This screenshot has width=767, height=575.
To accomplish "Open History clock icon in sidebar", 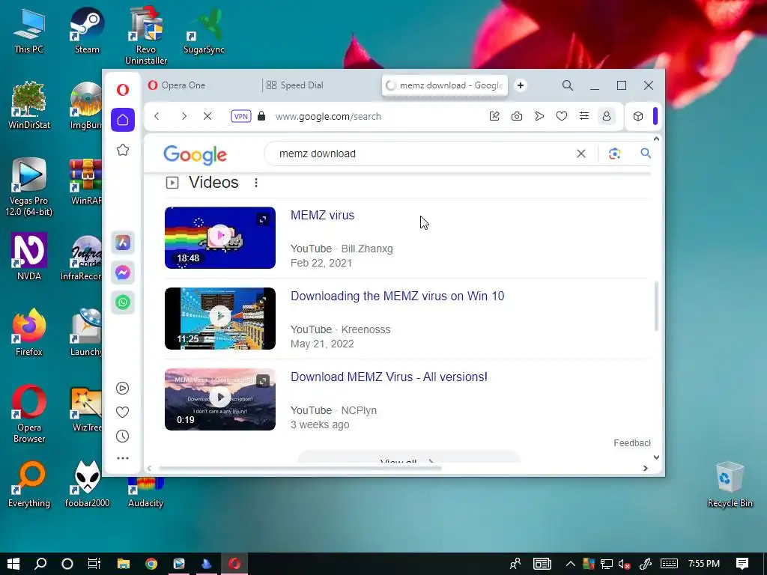I will click(x=122, y=436).
